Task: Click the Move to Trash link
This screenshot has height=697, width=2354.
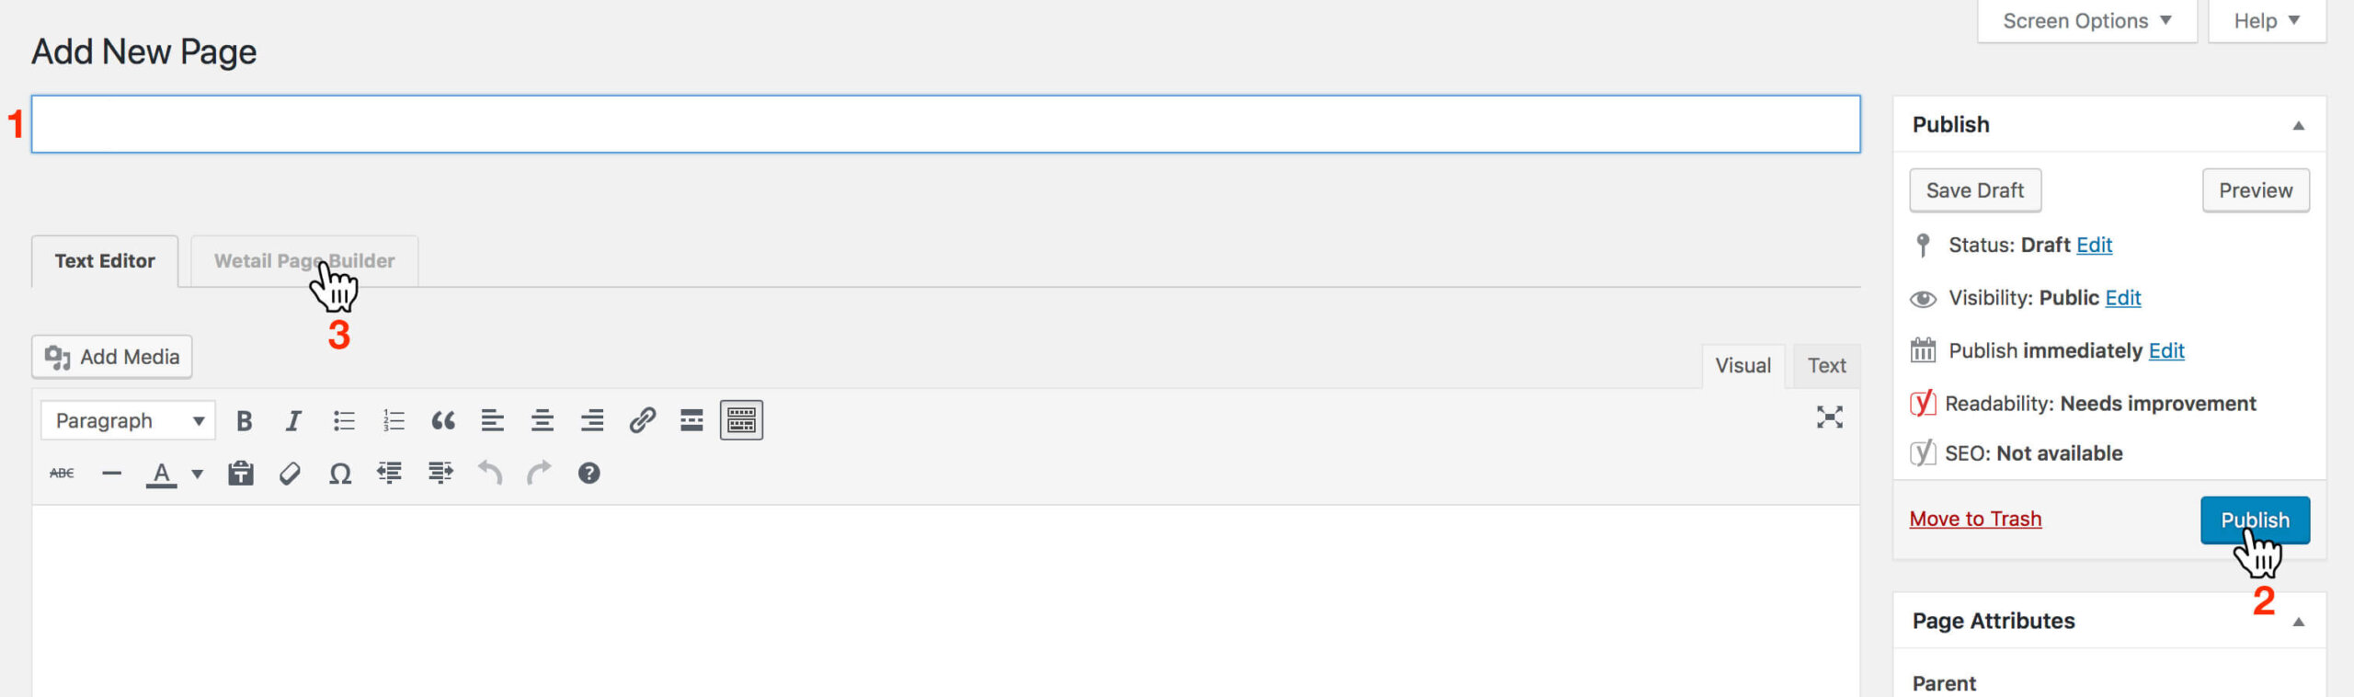Action: [1975, 520]
